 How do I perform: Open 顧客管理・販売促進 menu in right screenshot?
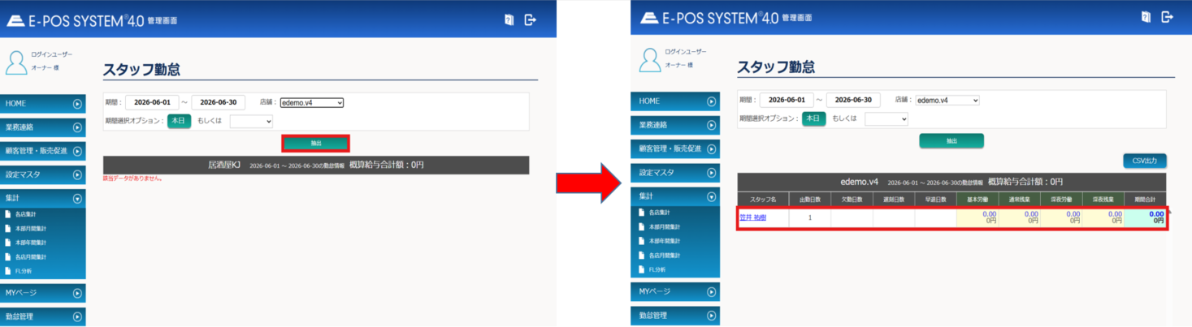[x=676, y=148]
